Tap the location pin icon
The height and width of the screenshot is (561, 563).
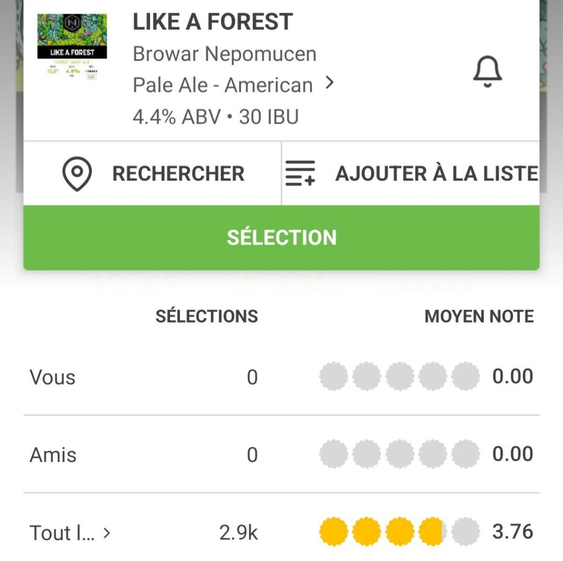tap(77, 174)
